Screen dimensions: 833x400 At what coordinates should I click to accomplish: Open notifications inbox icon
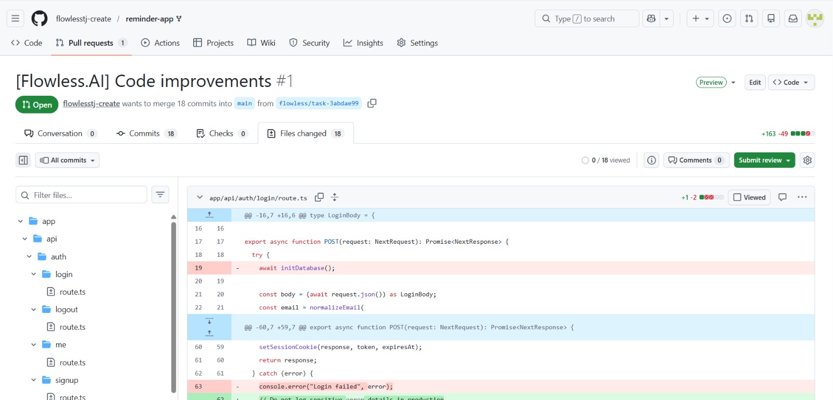pos(793,19)
